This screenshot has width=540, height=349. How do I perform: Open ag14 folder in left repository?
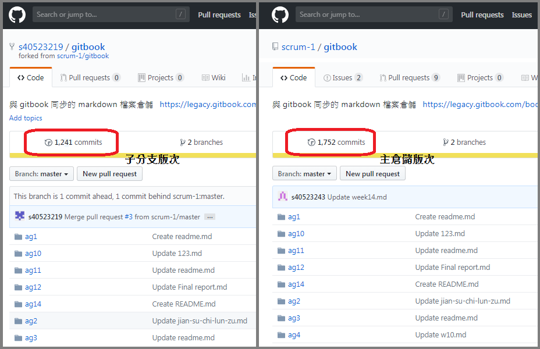click(33, 304)
